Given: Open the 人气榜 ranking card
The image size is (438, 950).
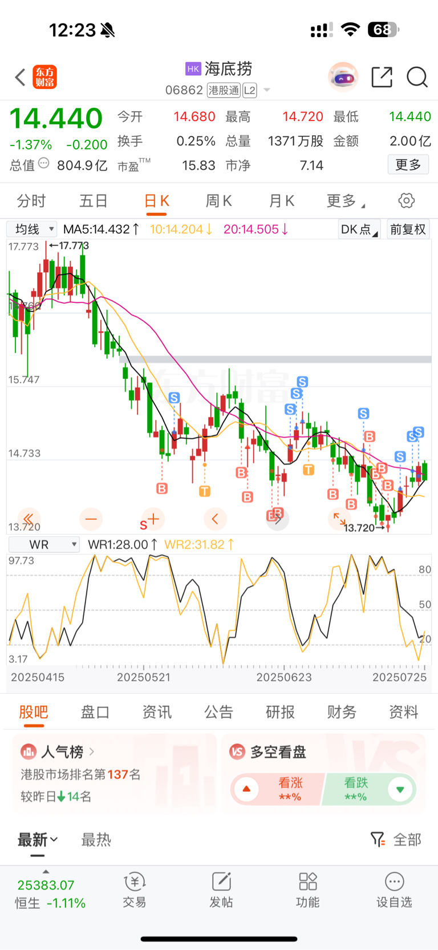Looking at the screenshot, I should point(115,773).
